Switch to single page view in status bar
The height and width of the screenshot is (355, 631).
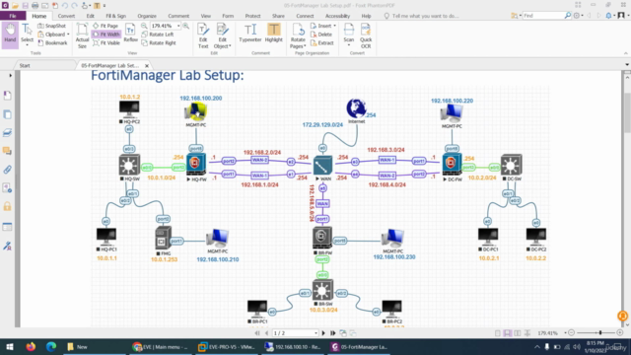(498, 333)
